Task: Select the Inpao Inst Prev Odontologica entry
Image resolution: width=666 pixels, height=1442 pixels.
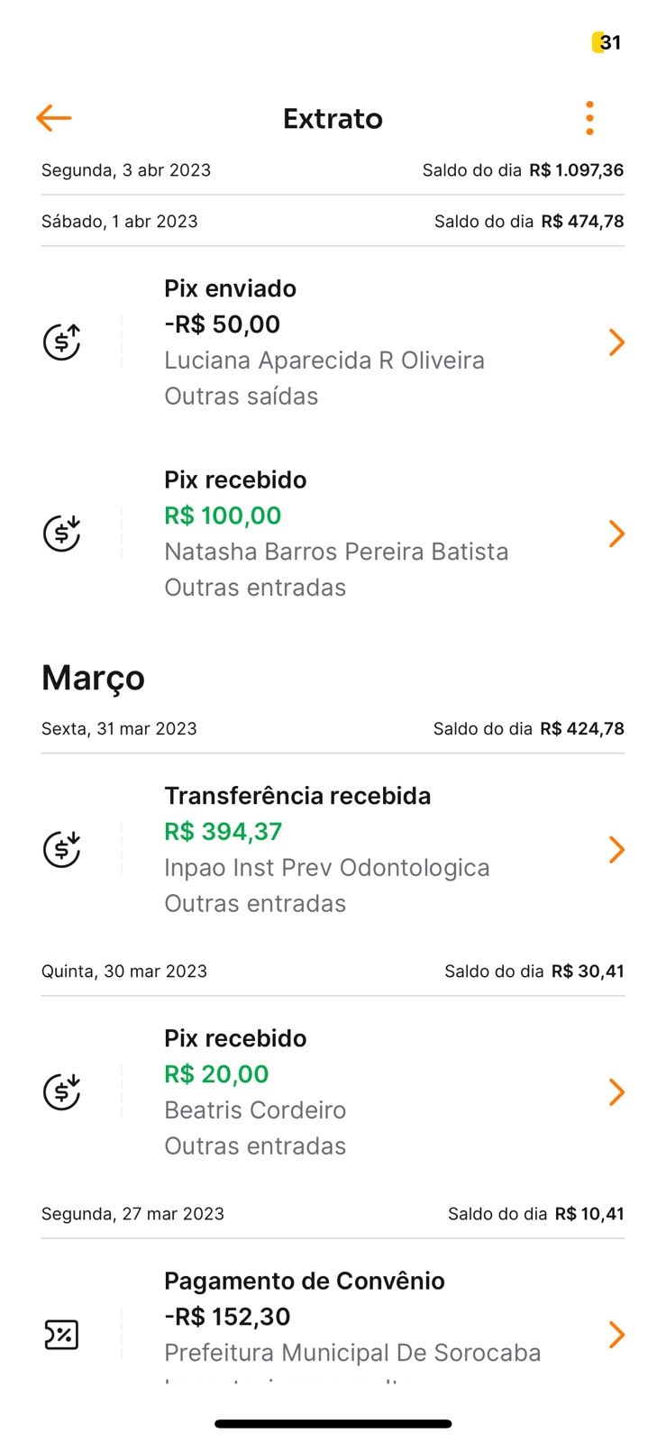Action: tap(326, 868)
